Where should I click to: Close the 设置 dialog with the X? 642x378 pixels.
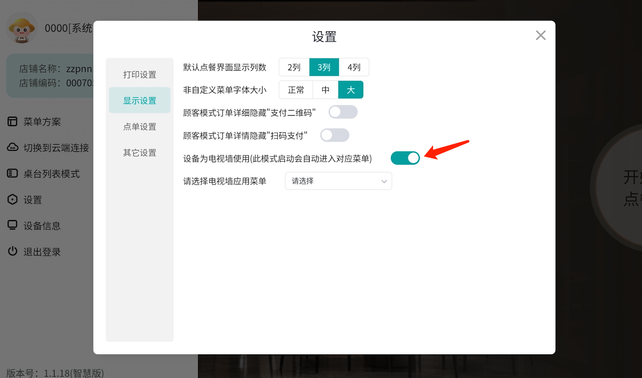[540, 35]
